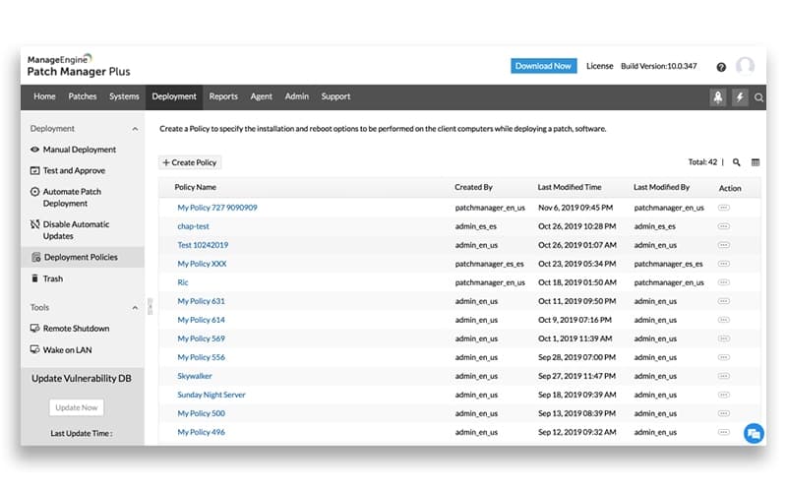Open the search icon in navigation bar
Viewport: 787px width, 492px height.
[758, 97]
